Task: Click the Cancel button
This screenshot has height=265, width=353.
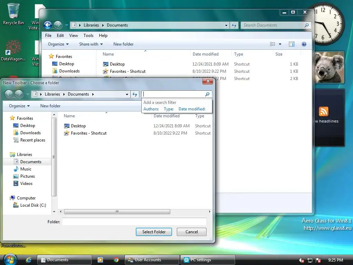Action: pyautogui.click(x=192, y=232)
